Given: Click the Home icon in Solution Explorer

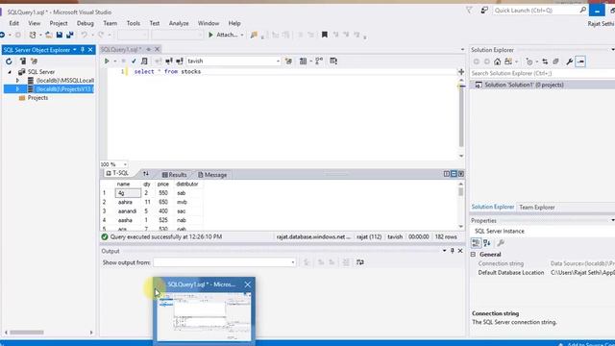Looking at the screenshot, I should click(498, 62).
